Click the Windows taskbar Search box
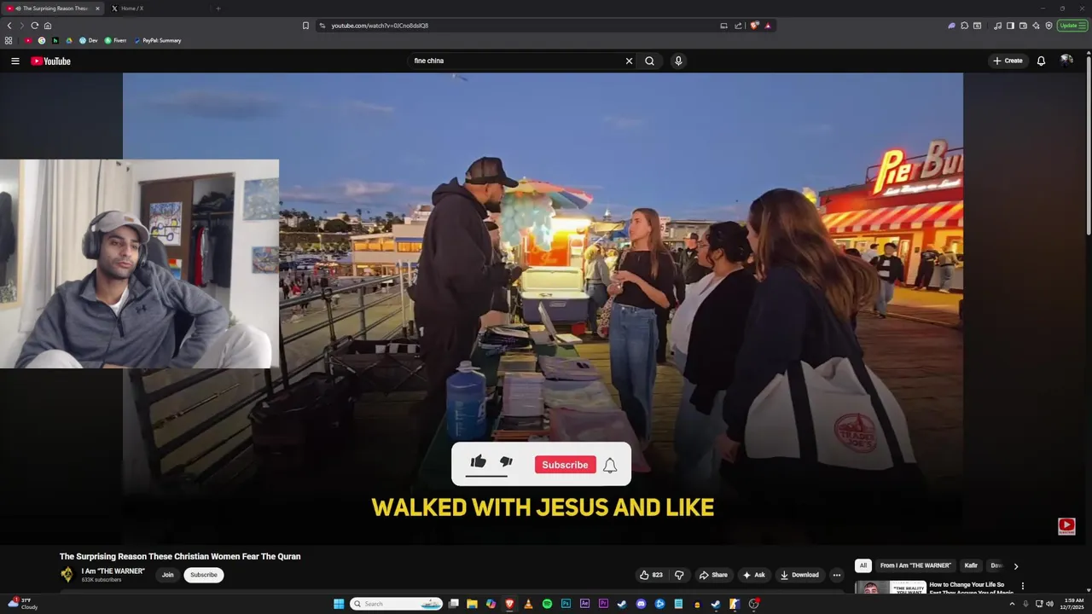The image size is (1092, 614). [397, 604]
